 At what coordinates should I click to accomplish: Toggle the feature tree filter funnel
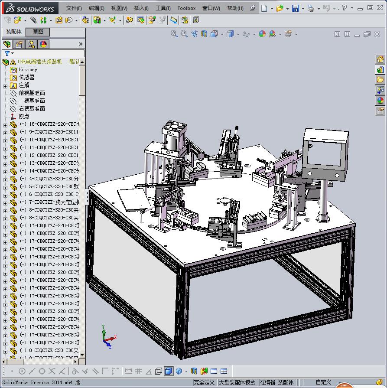coord(7,53)
